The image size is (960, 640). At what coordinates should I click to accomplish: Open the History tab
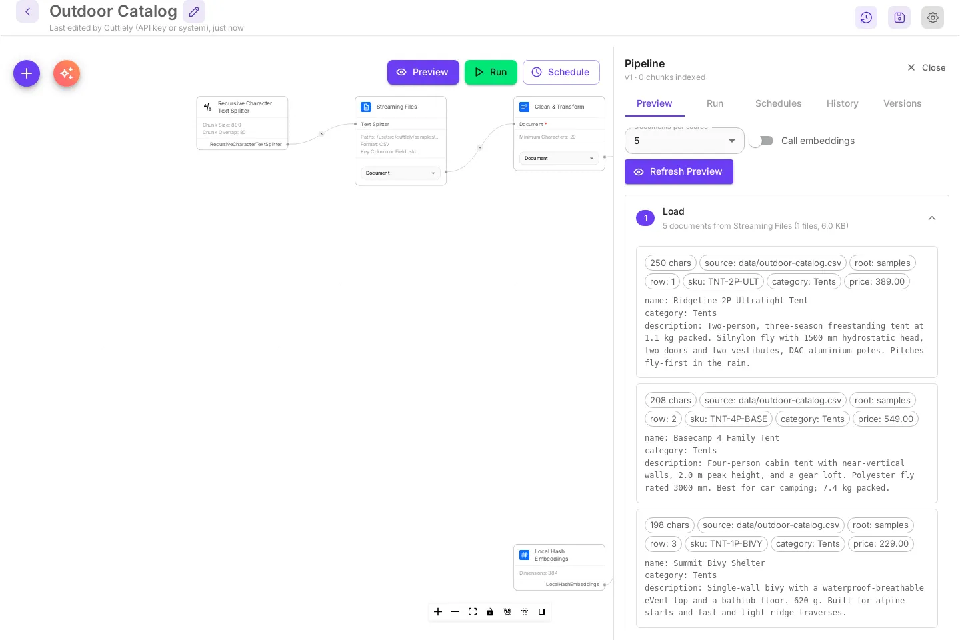[842, 103]
